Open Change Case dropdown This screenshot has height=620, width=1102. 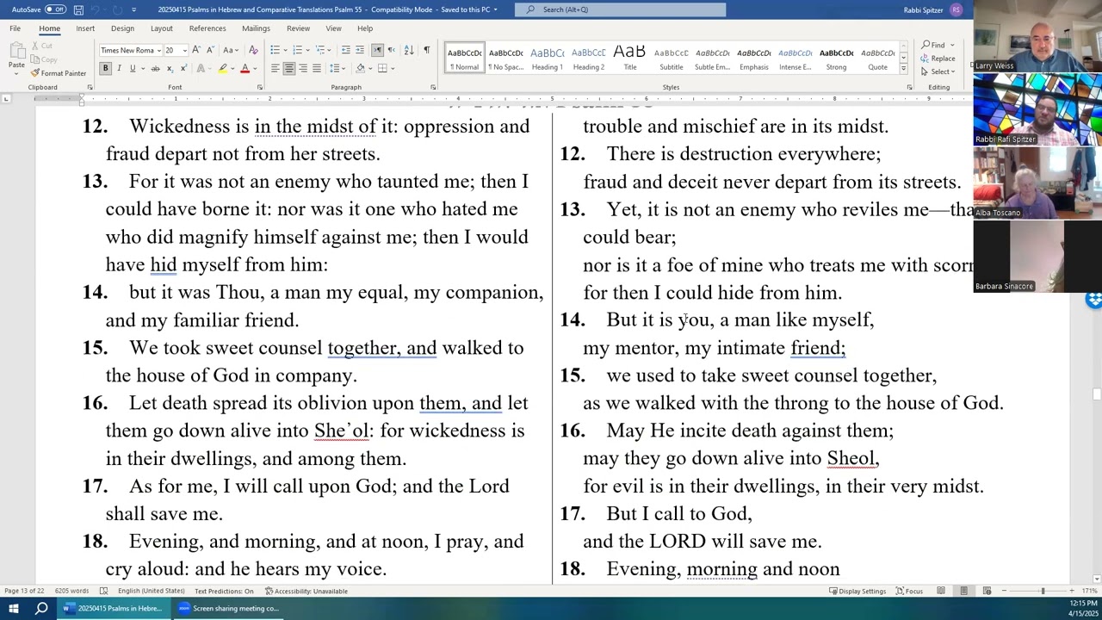point(231,50)
